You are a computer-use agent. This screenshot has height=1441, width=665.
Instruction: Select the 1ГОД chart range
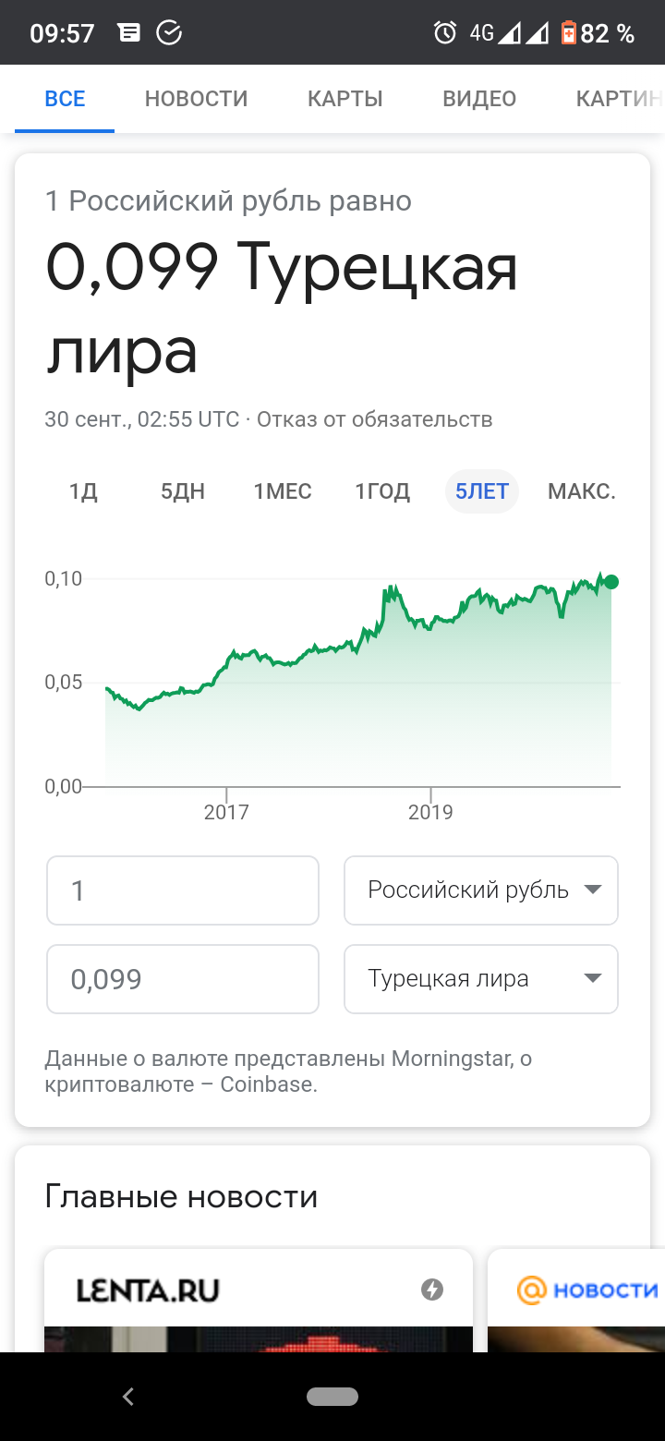pos(382,491)
